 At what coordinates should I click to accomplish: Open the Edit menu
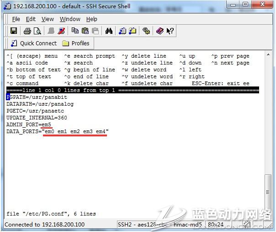31,19
